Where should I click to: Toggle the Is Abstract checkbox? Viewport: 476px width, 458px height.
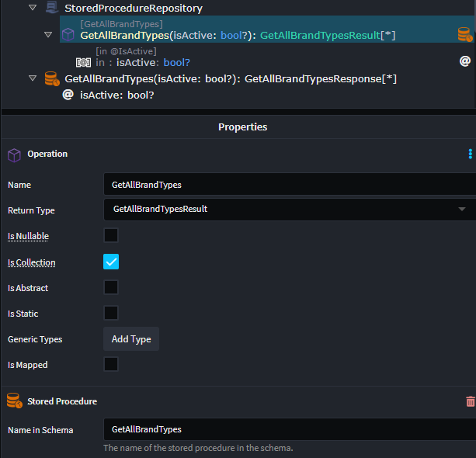(111, 287)
